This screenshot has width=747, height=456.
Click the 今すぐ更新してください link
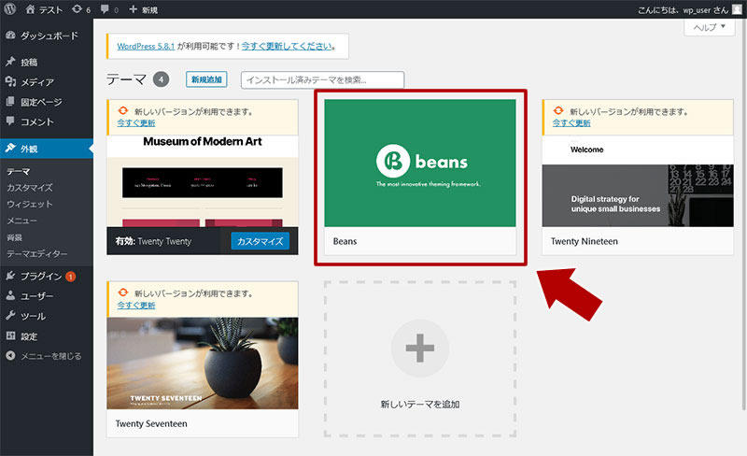point(287,47)
